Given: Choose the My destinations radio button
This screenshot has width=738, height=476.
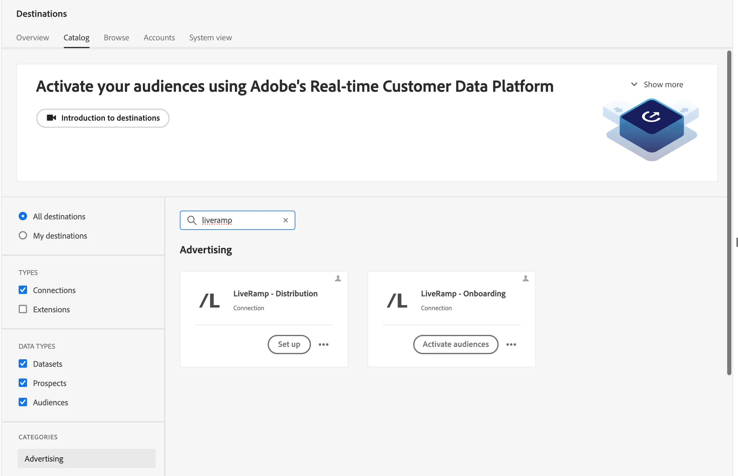Looking at the screenshot, I should 23,236.
